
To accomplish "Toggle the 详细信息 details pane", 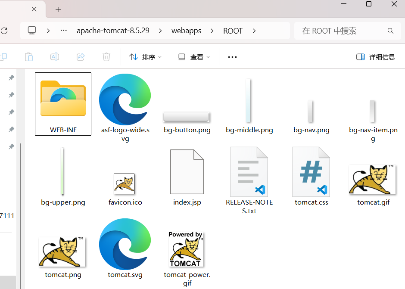I will point(376,57).
